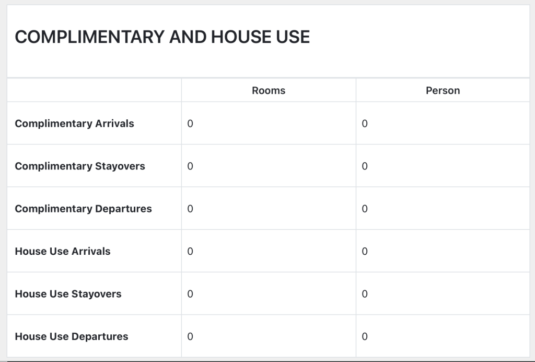Click the House Use Arrivals row label
This screenshot has height=362, width=535.
[x=63, y=251]
